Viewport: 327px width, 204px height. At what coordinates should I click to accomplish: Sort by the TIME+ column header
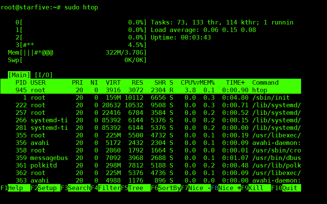(235, 82)
